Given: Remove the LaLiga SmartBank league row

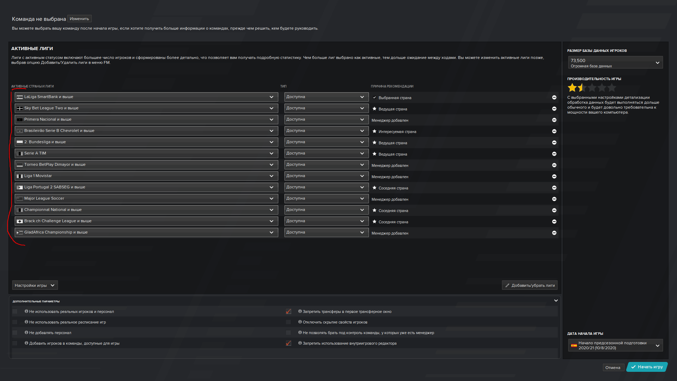Looking at the screenshot, I should (x=554, y=97).
